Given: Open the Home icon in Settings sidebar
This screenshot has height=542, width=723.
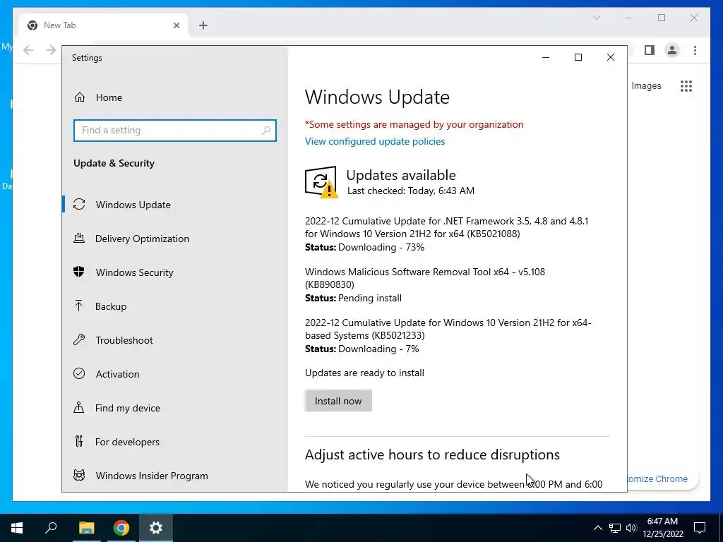Looking at the screenshot, I should pyautogui.click(x=80, y=97).
